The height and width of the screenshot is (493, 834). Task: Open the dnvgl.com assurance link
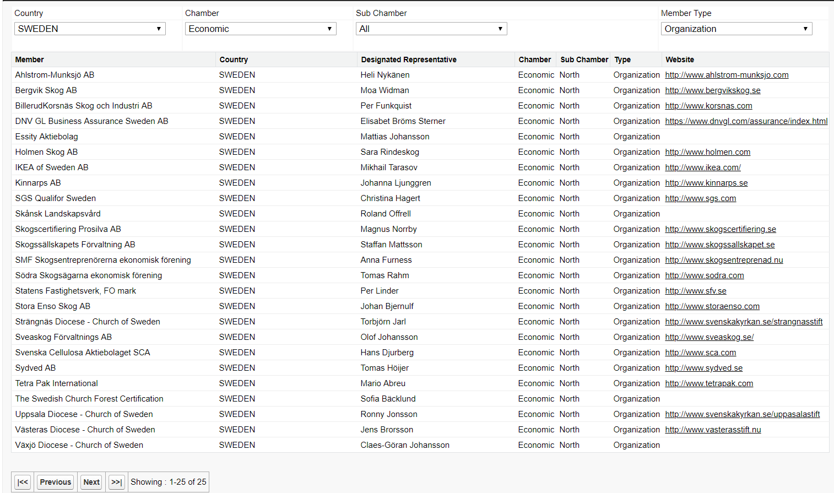coord(746,121)
